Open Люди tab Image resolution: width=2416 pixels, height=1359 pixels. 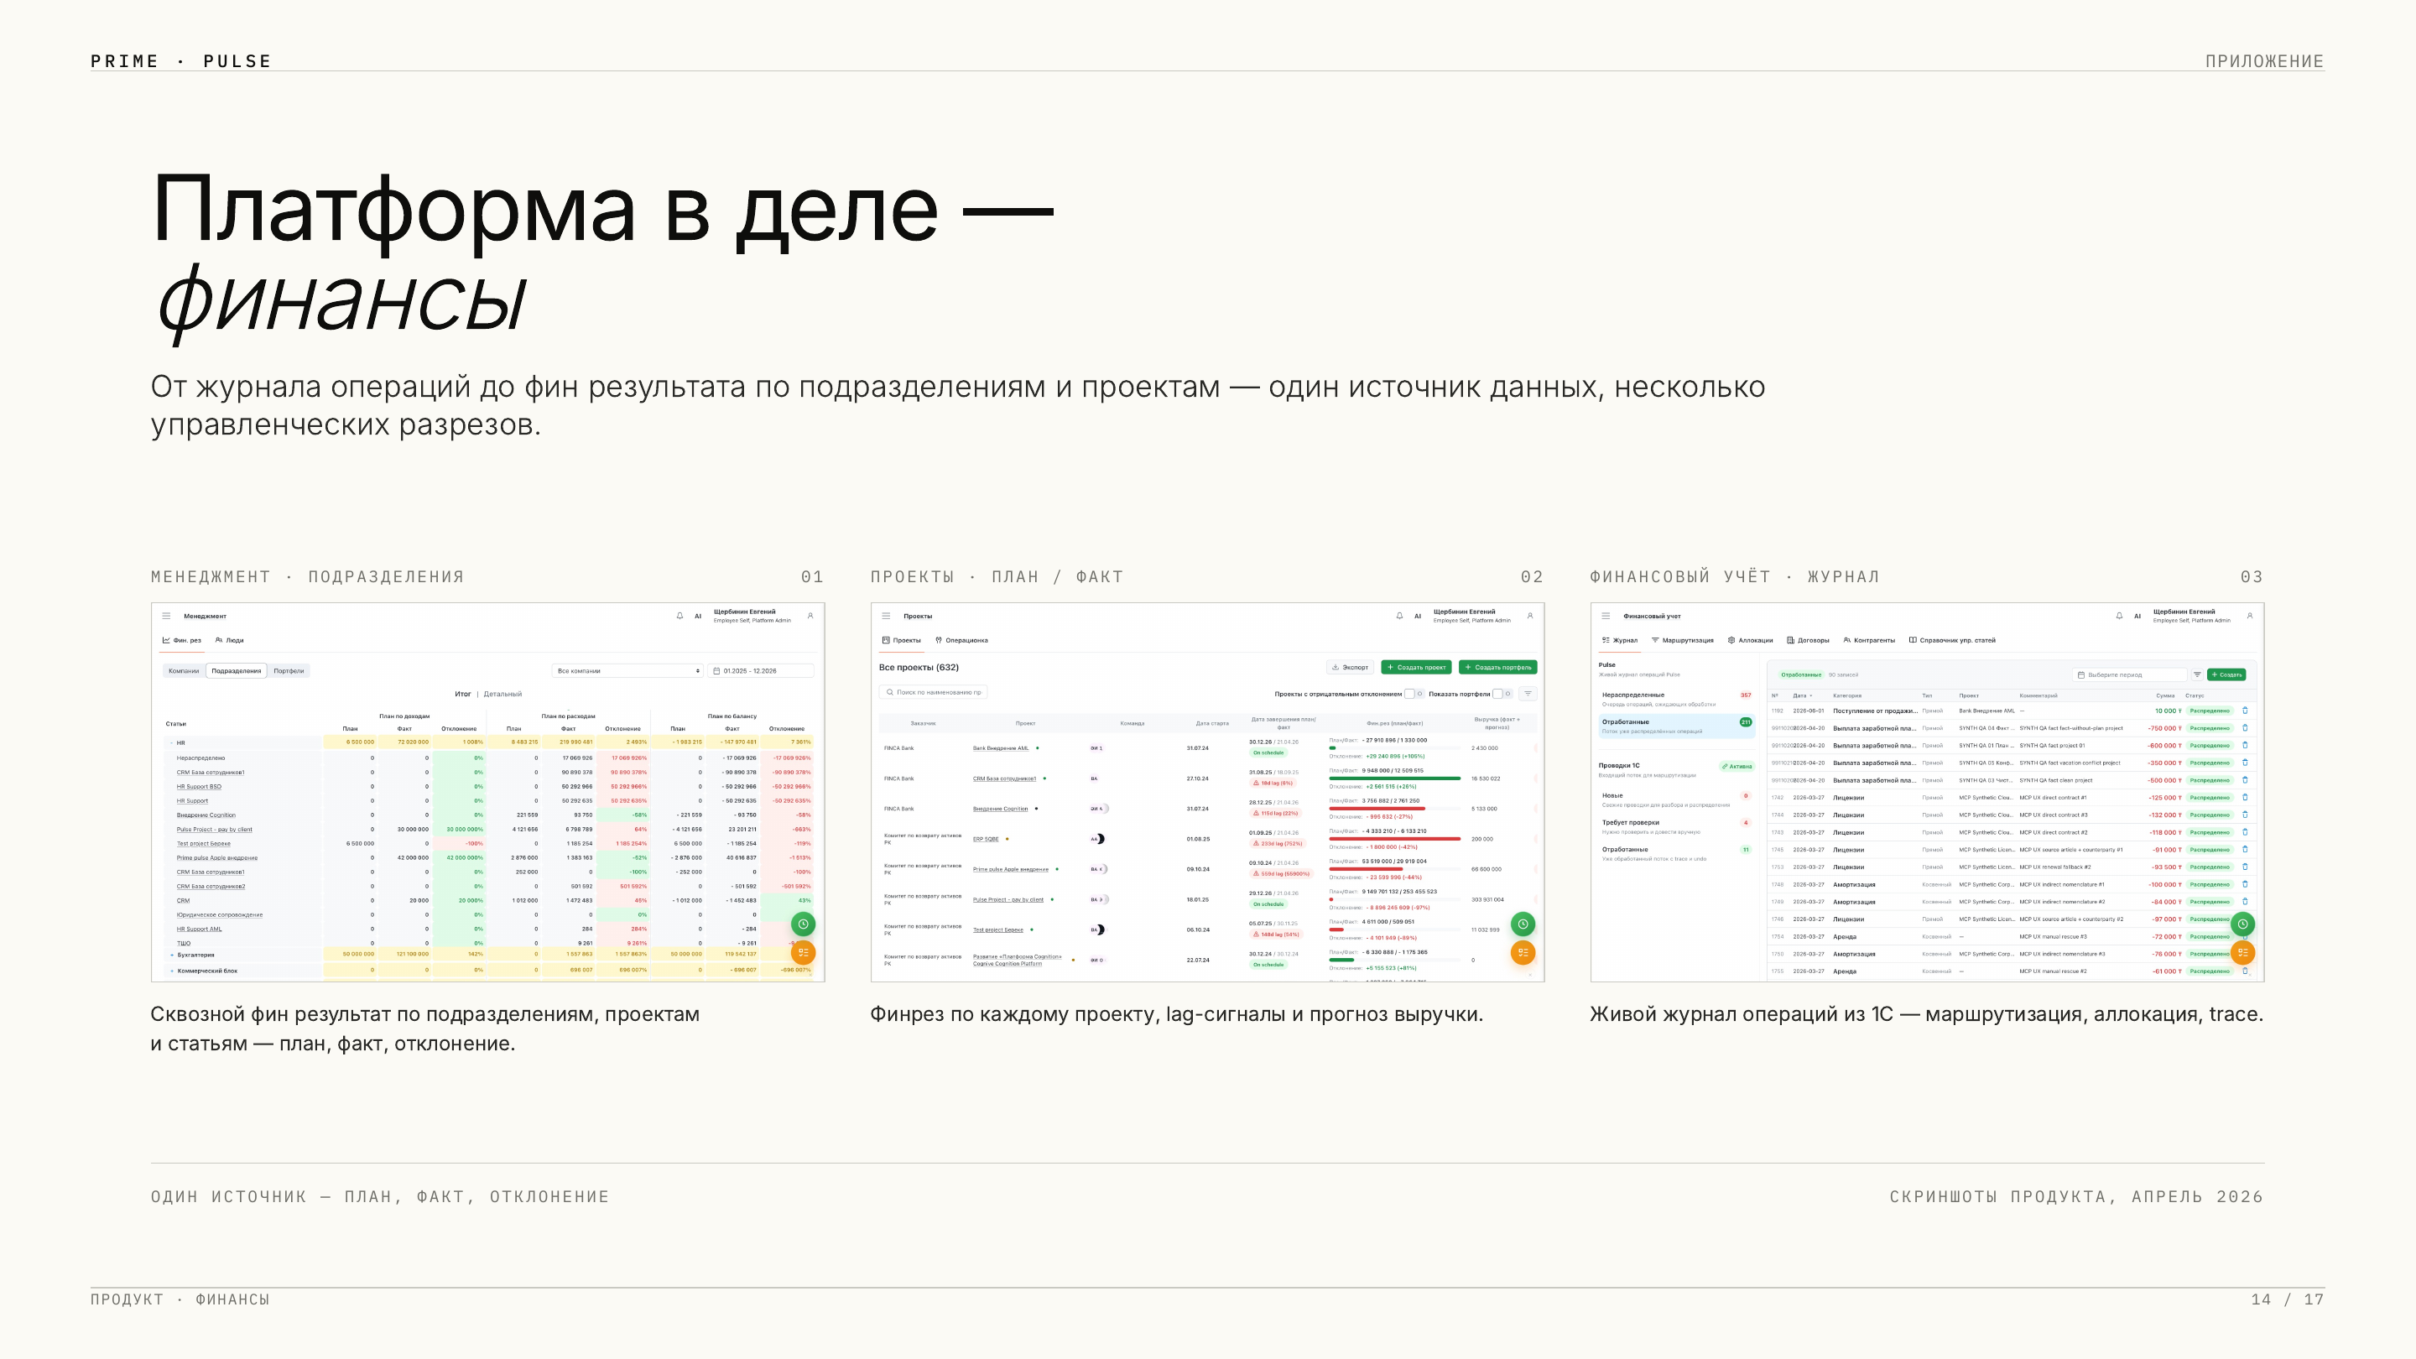click(x=230, y=641)
